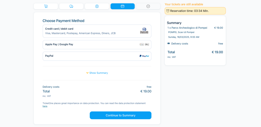This screenshot has width=261, height=127.
Task: Click the envelope icon beside Delivery costs
Action: pyautogui.click(x=169, y=43)
